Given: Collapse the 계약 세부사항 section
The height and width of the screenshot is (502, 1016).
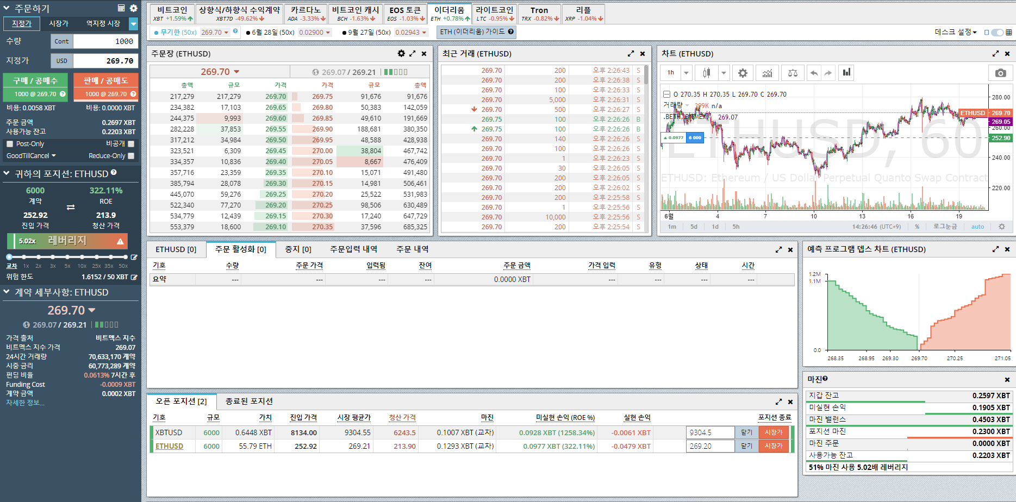Looking at the screenshot, I should (7, 292).
